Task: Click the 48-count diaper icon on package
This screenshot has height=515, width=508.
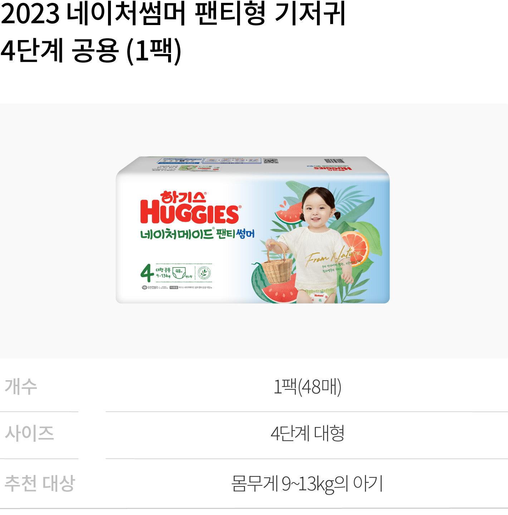Action: pos(179,273)
